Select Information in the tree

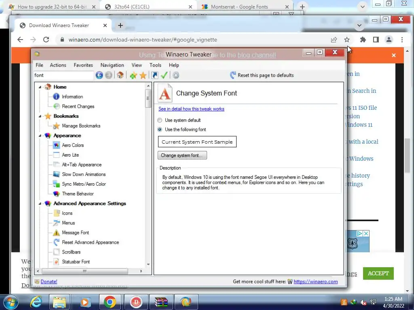(x=72, y=97)
